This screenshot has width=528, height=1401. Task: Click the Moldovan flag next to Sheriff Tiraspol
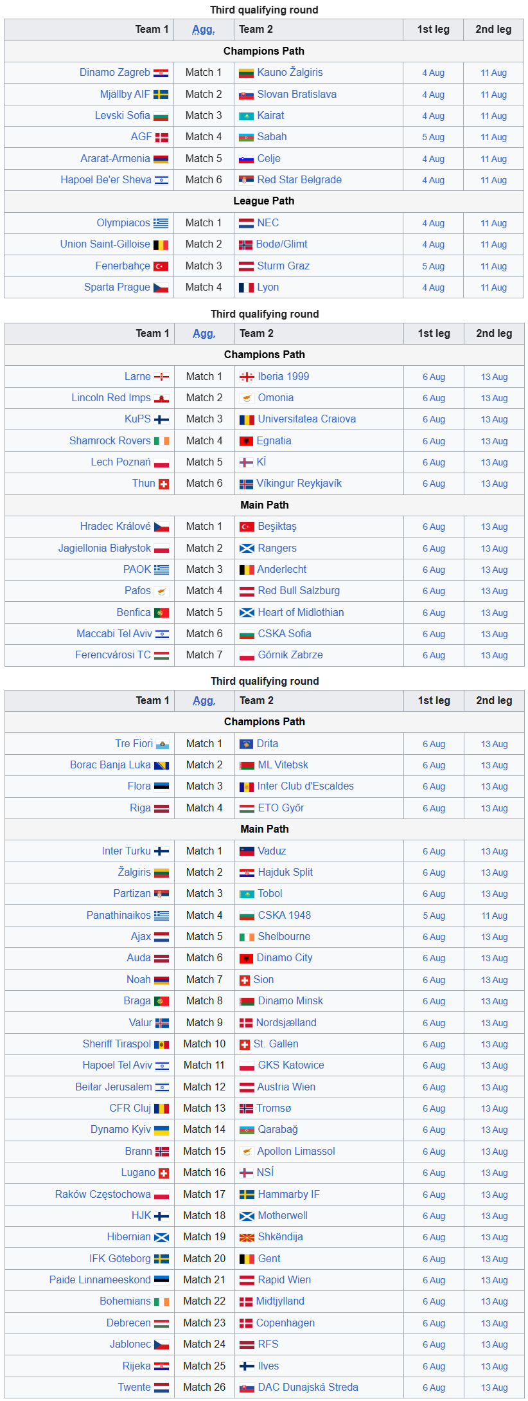(x=162, y=1044)
